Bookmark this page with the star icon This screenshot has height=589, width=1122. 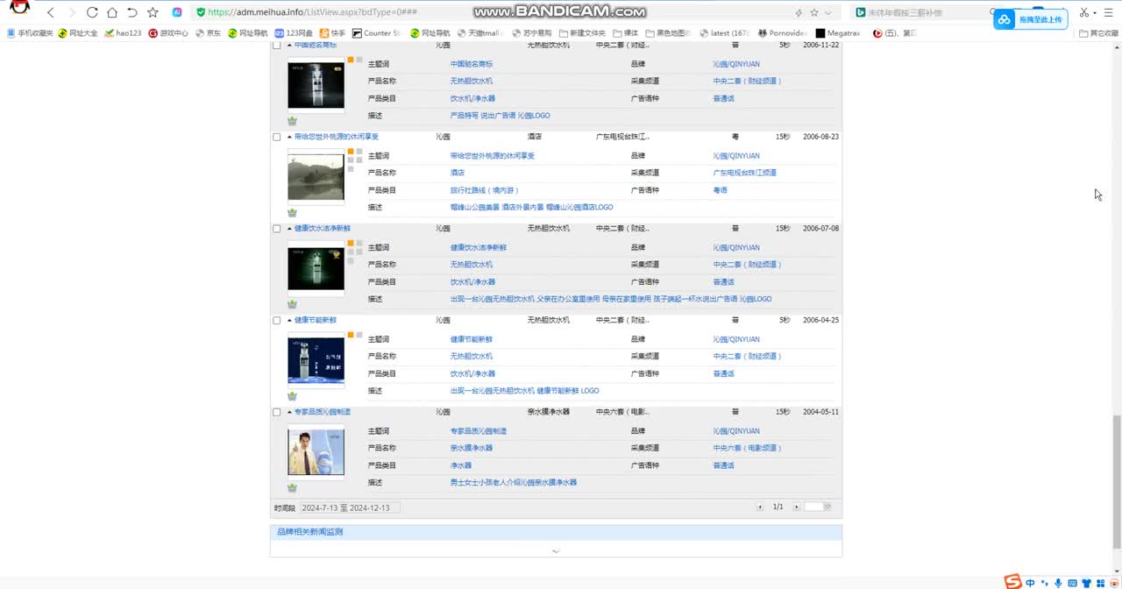click(x=153, y=12)
